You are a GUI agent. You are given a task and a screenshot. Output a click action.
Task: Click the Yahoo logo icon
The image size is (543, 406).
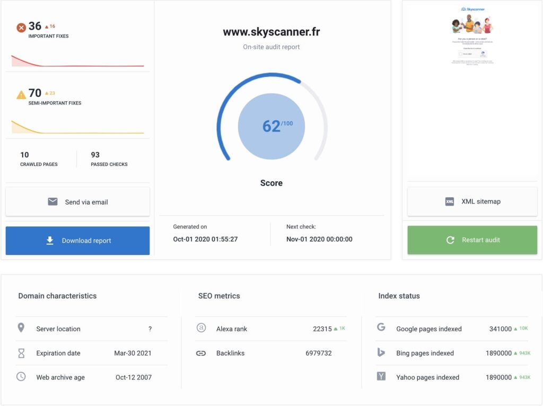pos(381,376)
